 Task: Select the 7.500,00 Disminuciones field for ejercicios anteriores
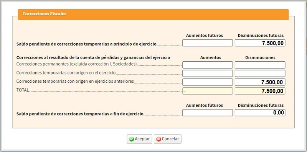point(260,82)
